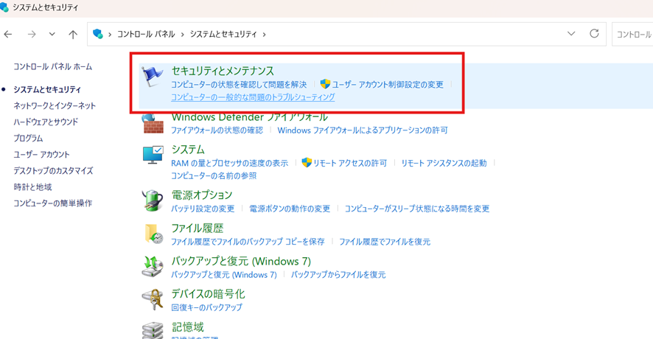Image resolution: width=653 pixels, height=339 pixels.
Task: Click the Backup and Restore icon
Action: pyautogui.click(x=153, y=267)
